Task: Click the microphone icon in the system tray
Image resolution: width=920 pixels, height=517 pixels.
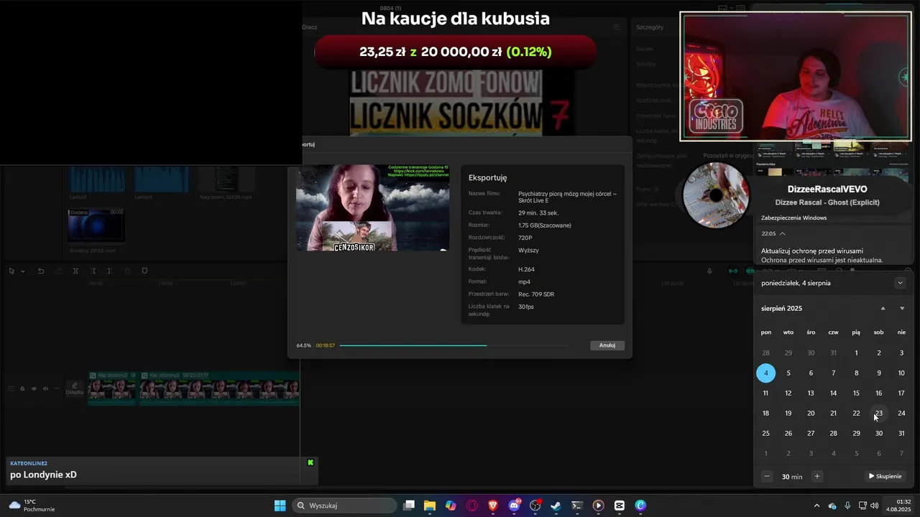Action: click(x=848, y=506)
